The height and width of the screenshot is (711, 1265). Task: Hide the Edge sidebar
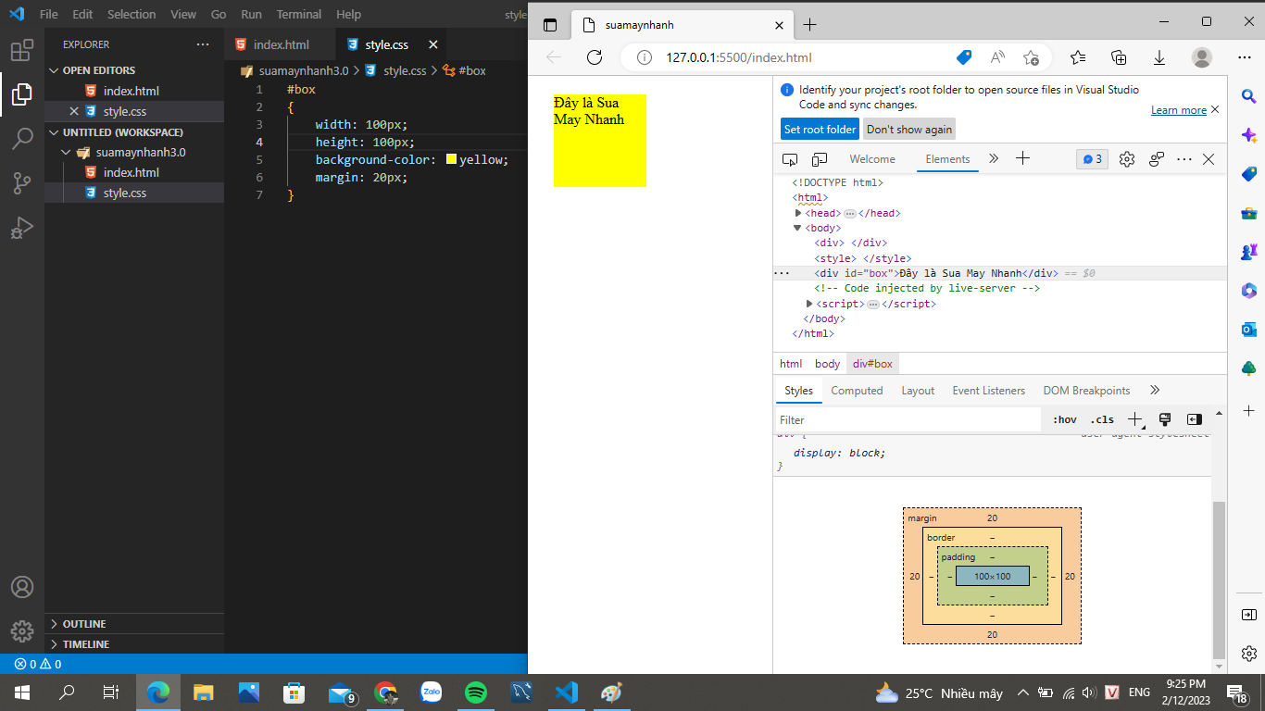[x=1249, y=615]
